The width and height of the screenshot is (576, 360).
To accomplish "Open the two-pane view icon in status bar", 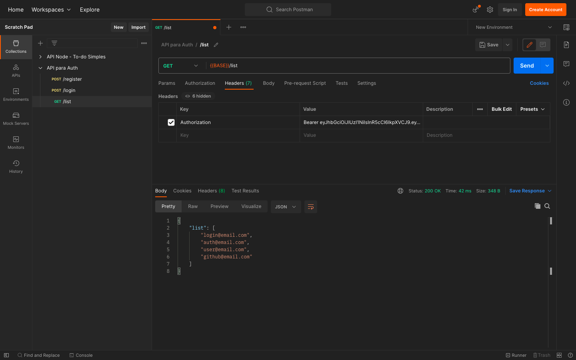I will (x=559, y=355).
